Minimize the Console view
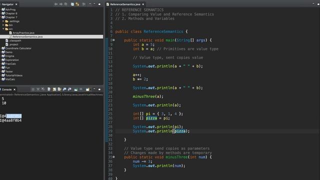This screenshot has width=320, height=180. (94, 89)
